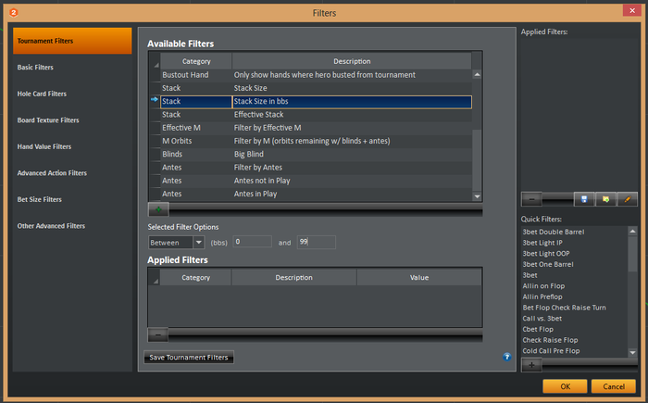Select the Stack Size filter row
The height and width of the screenshot is (403, 648).
coord(317,88)
